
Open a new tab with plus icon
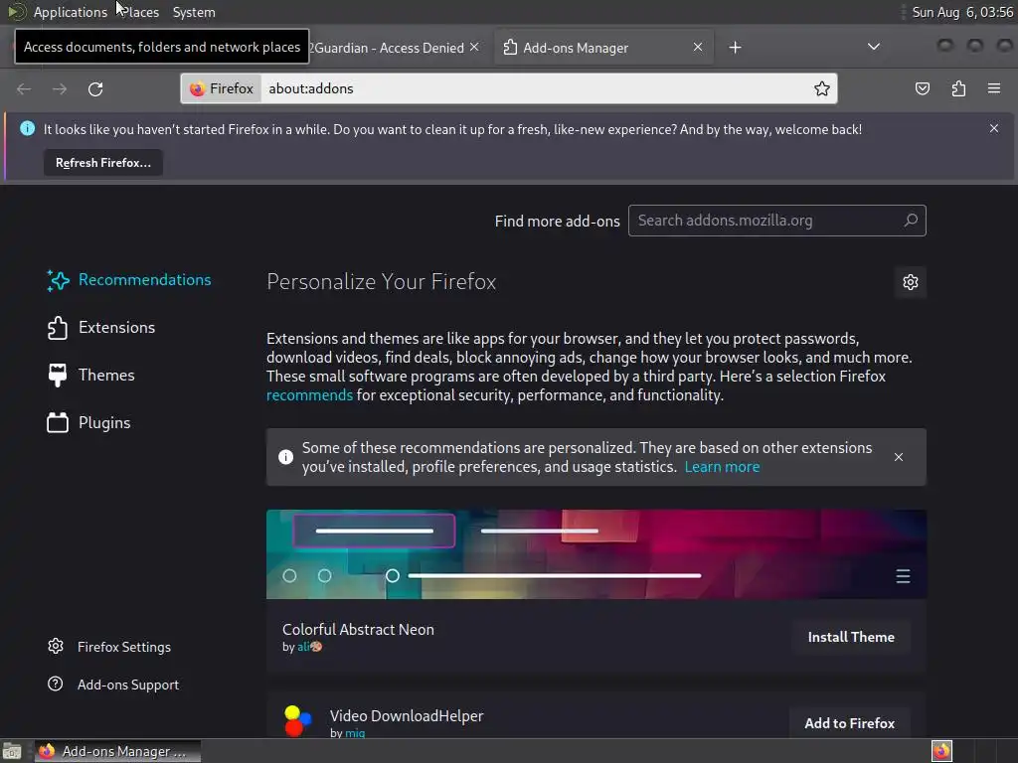tap(735, 48)
